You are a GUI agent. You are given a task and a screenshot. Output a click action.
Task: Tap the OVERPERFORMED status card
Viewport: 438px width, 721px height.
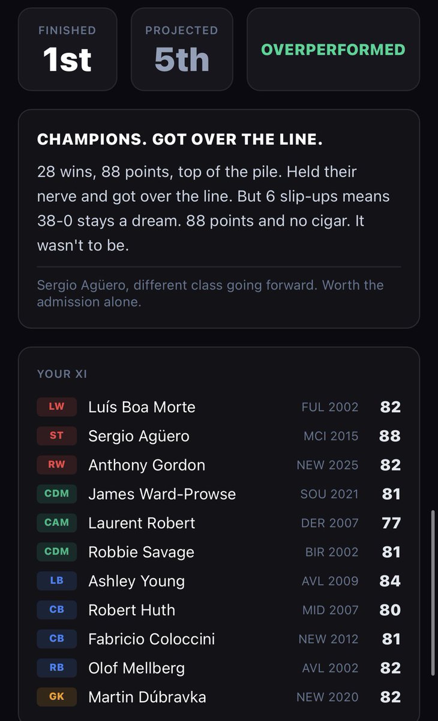pos(333,49)
